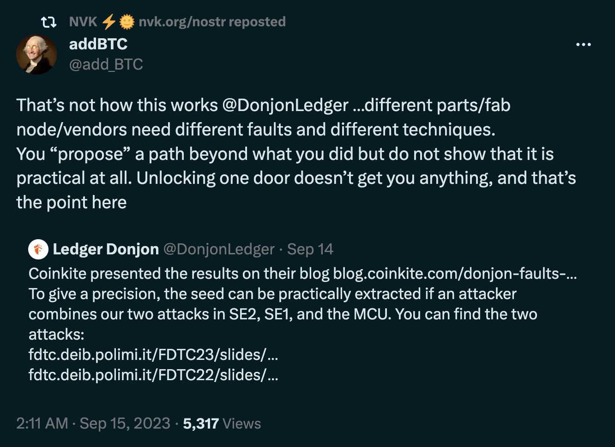The height and width of the screenshot is (447, 615).
Task: Click the @add_BTC handle
Action: pos(106,65)
